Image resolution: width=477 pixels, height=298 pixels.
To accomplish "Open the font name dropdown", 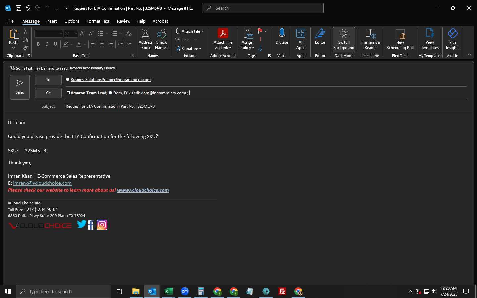I will pos(61,34).
